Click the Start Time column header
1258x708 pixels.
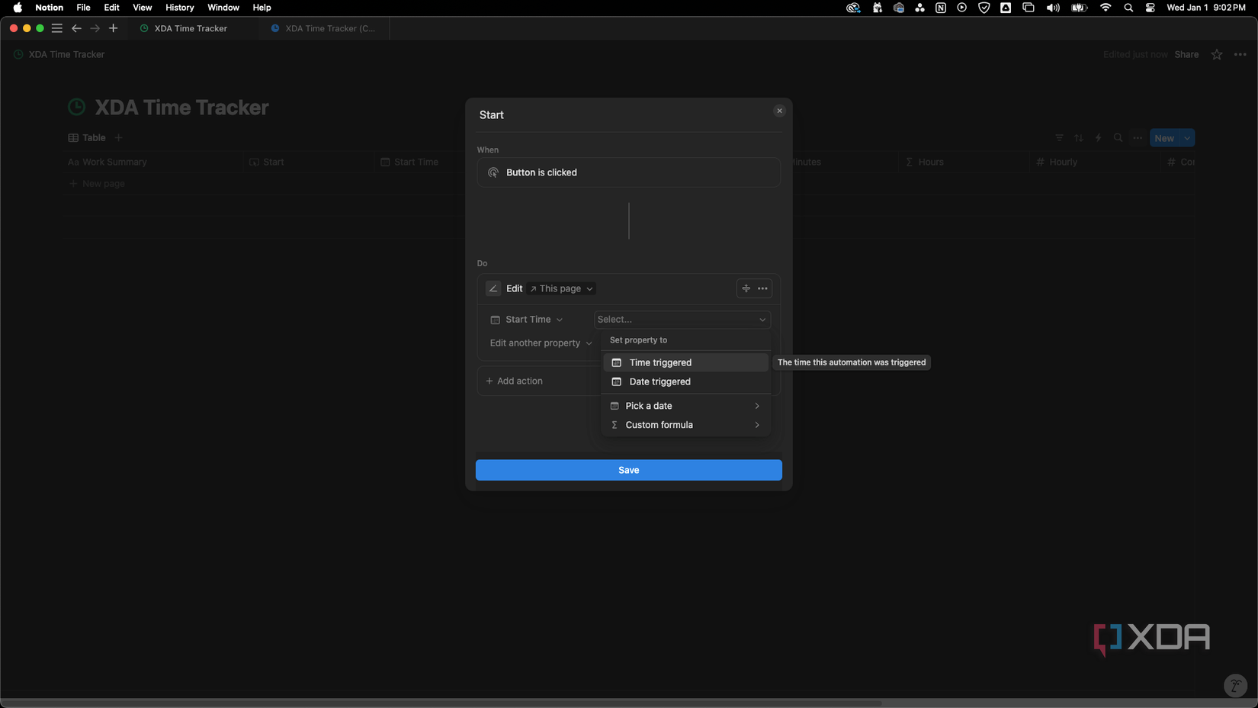(421, 162)
